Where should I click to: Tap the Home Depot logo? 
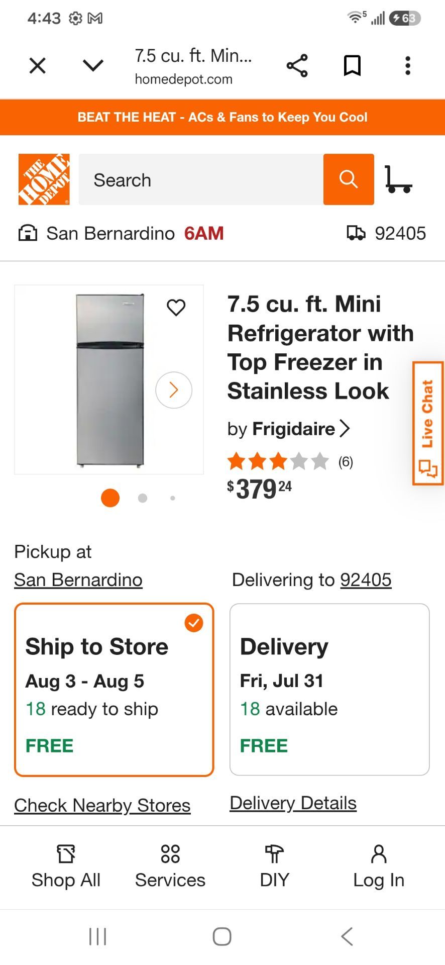click(44, 179)
